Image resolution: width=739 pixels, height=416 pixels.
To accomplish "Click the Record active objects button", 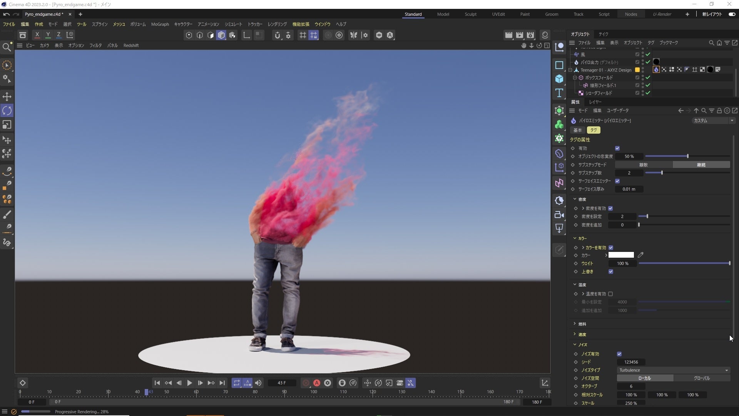I will (306, 383).
